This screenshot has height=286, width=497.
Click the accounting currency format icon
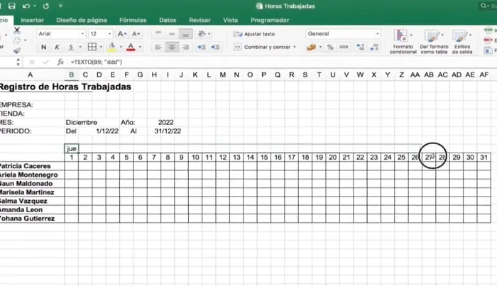tap(311, 47)
